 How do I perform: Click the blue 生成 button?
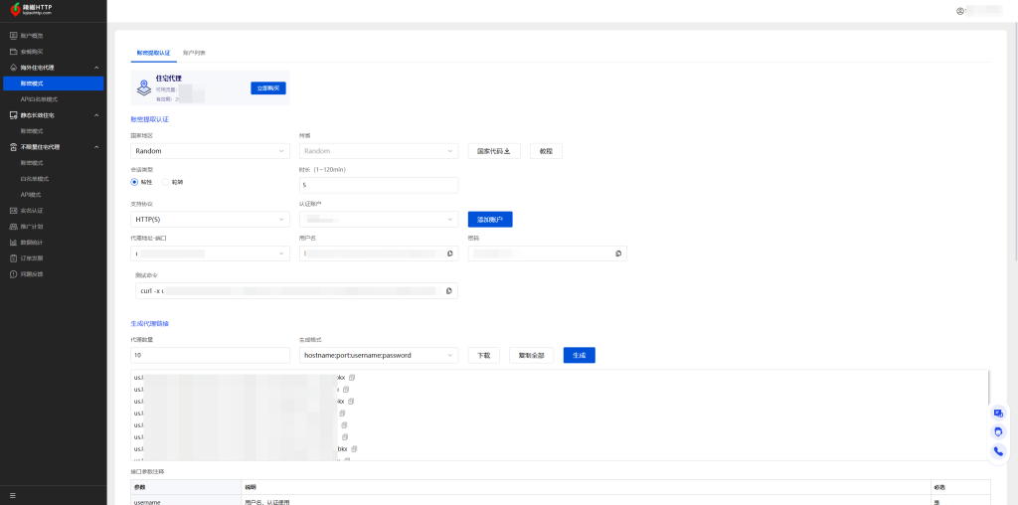coord(579,355)
